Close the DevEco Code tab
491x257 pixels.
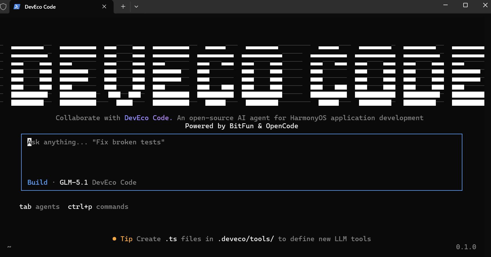coord(104,7)
